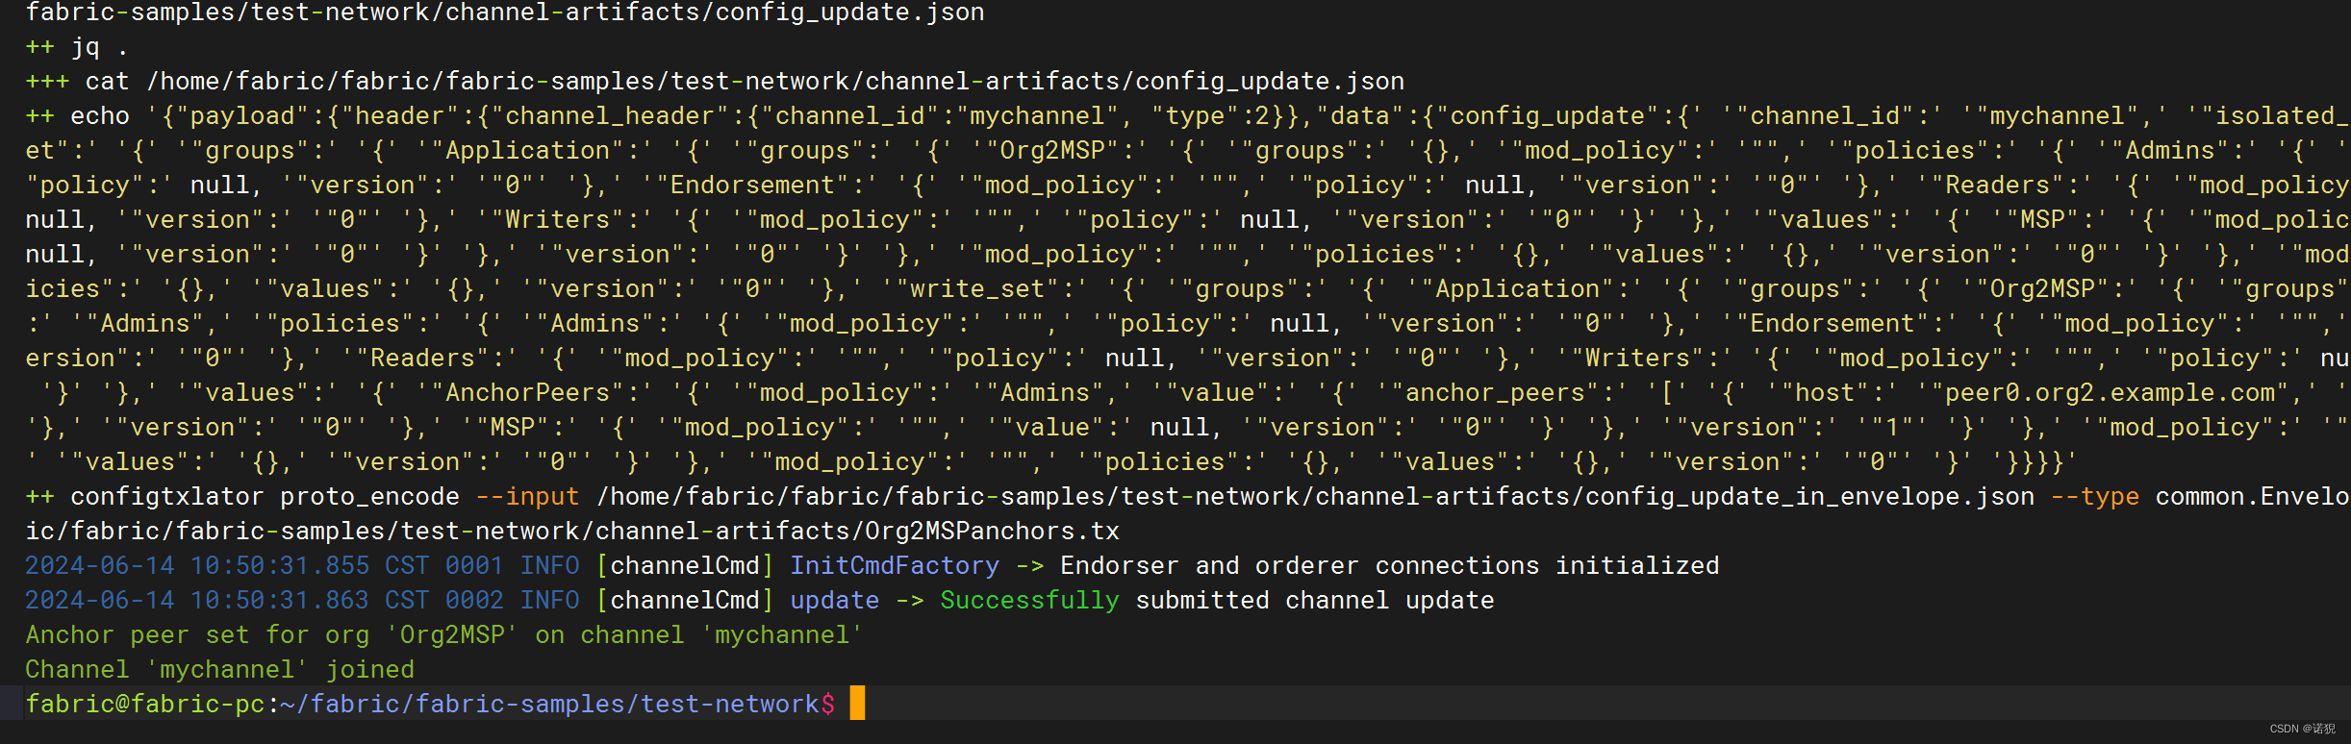The height and width of the screenshot is (744, 2351).
Task: Click 'submitted channel update' text
Action: tap(1315, 600)
